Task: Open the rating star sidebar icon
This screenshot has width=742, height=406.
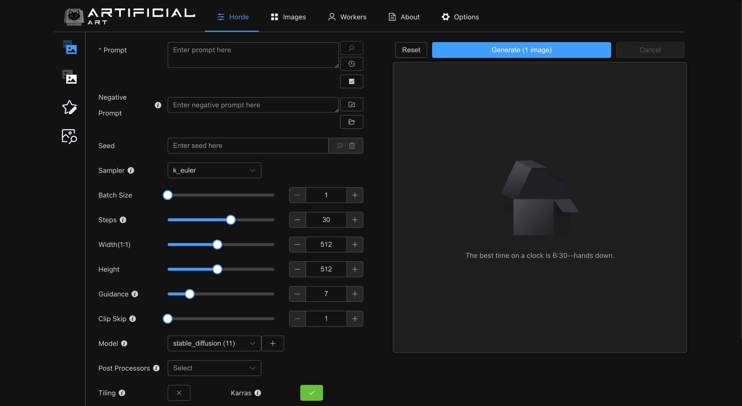Action: pyautogui.click(x=70, y=107)
